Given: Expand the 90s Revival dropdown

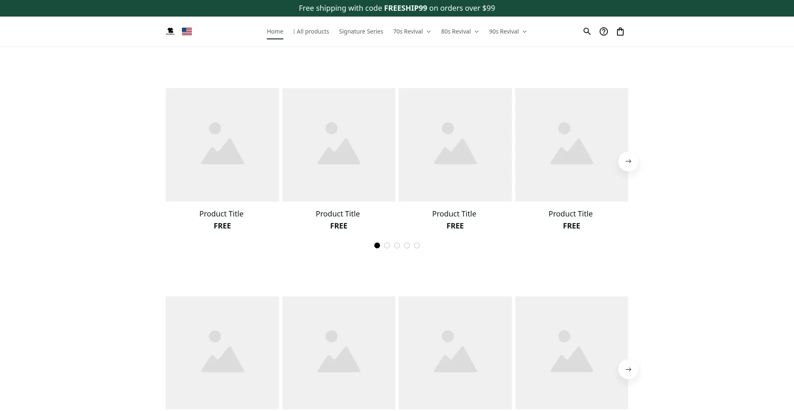Looking at the screenshot, I should (507, 31).
